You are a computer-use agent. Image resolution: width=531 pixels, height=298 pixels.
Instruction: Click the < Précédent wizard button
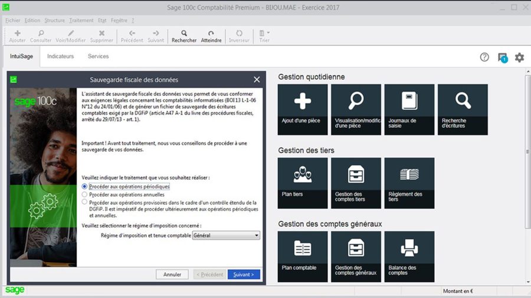(x=209, y=274)
